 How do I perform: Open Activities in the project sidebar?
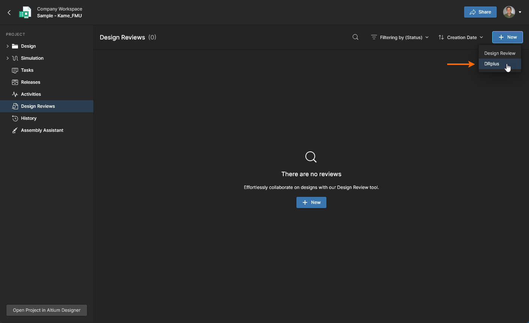click(x=47, y=94)
